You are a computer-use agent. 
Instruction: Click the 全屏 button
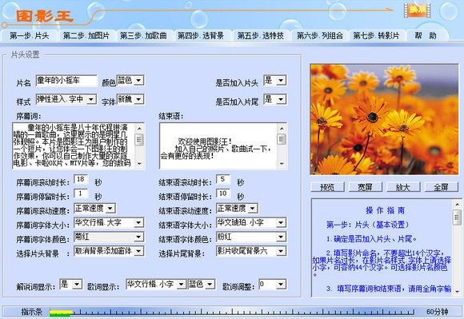pyautogui.click(x=442, y=187)
